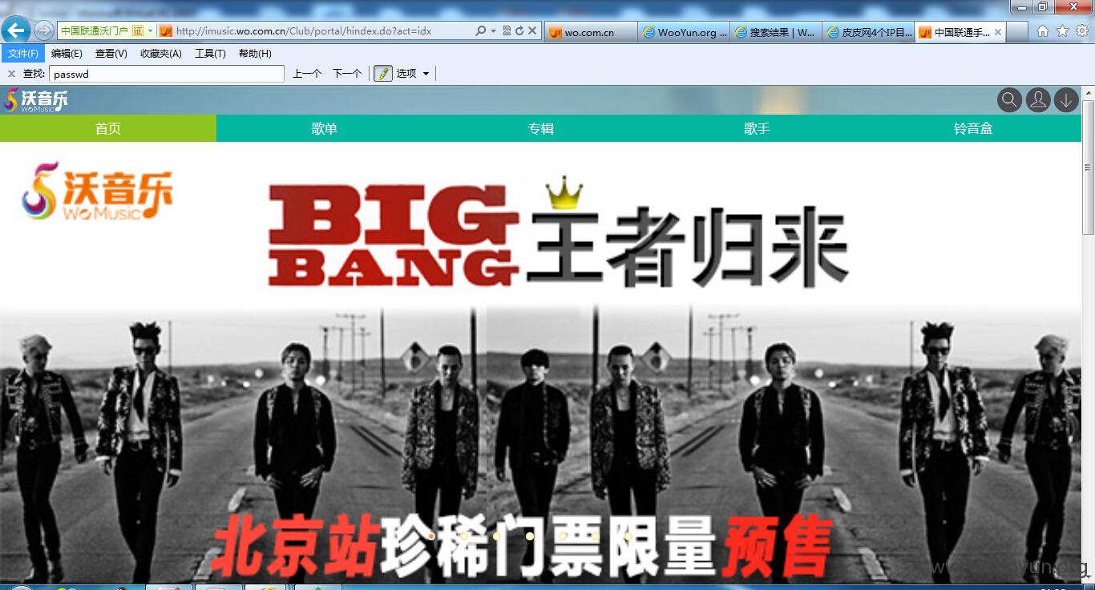Switch to the 皮皮网4个IP tab

[x=868, y=32]
